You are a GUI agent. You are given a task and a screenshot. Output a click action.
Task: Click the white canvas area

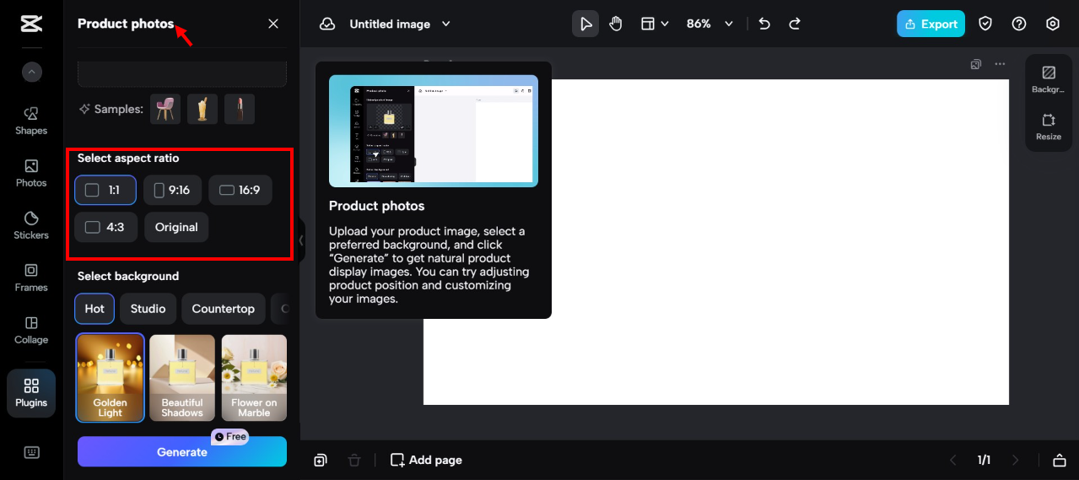[x=716, y=242]
